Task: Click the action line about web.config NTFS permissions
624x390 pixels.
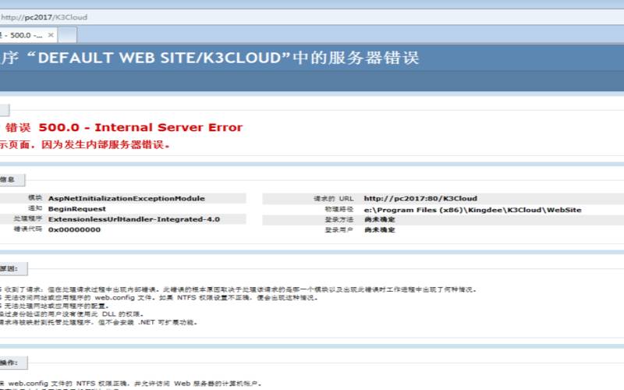Action: [131, 384]
